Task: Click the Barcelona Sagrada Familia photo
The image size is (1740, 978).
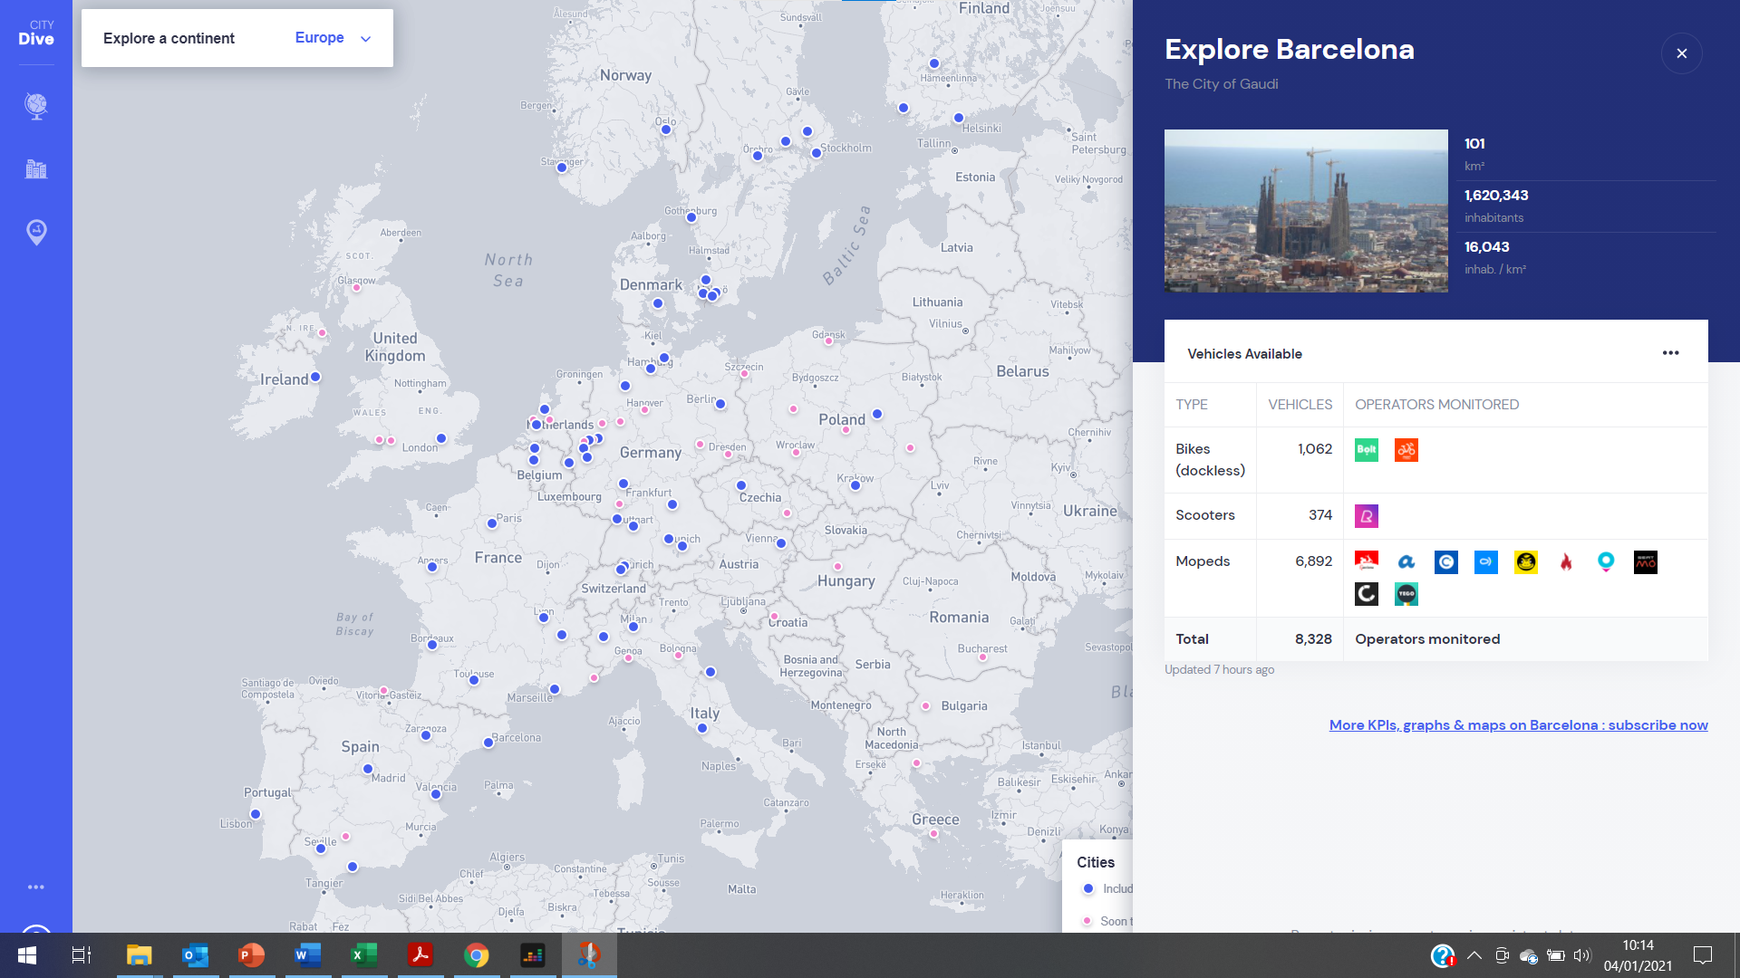Action: 1306,210
